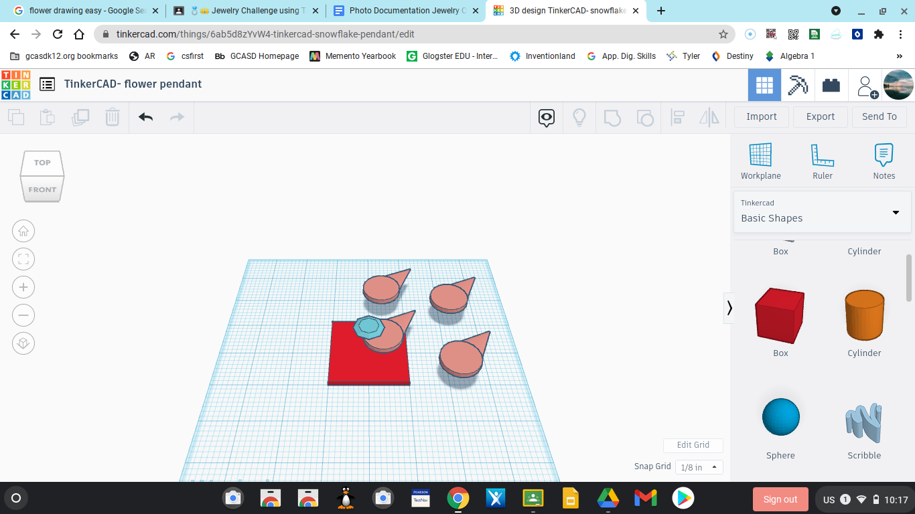Click the Export button
915x514 pixels.
coord(821,116)
